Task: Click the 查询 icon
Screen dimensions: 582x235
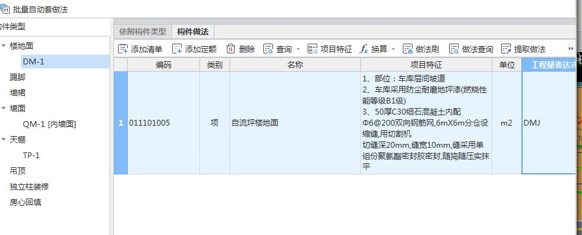Action: pos(268,49)
